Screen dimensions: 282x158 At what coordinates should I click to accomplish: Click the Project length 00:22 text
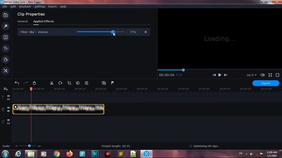[x=115, y=146]
